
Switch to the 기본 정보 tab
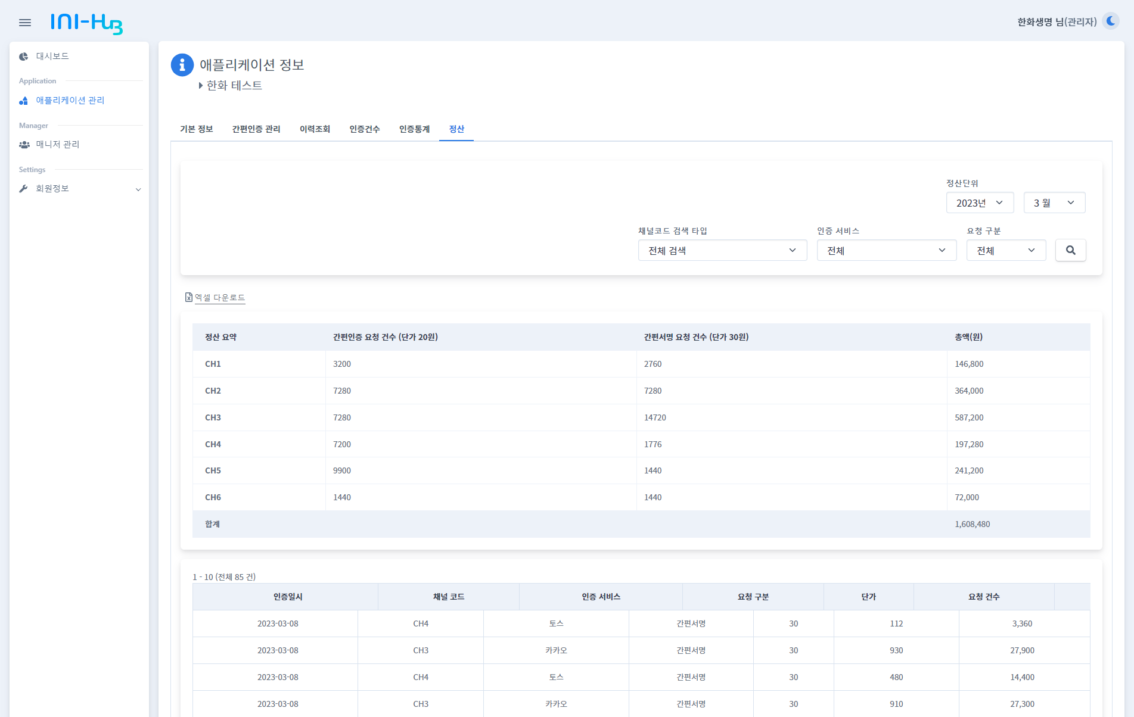coord(197,129)
